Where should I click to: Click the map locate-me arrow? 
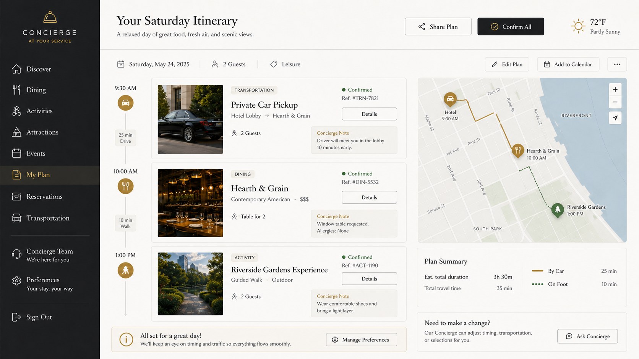615,118
